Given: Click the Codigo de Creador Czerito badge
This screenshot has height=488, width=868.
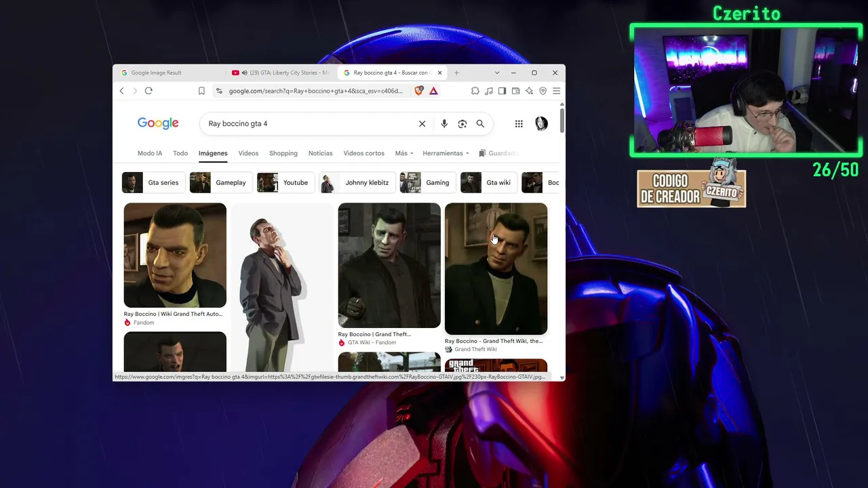Looking at the screenshot, I should click(x=691, y=183).
